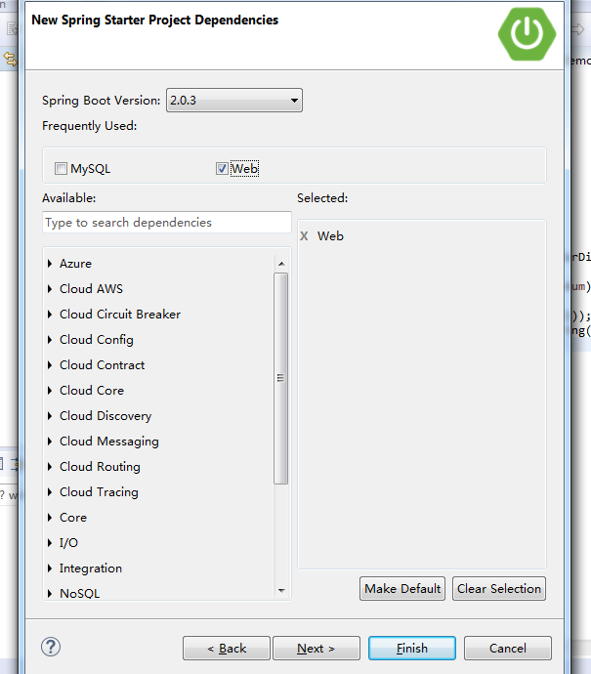
Task: Expand the Cloud Circuit Breaker category
Action: 50,315
